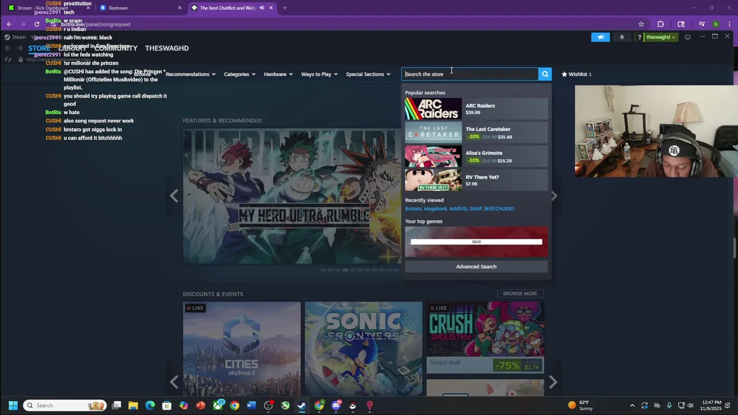
Task: Open Task View on the taskbar
Action: pyautogui.click(x=116, y=405)
